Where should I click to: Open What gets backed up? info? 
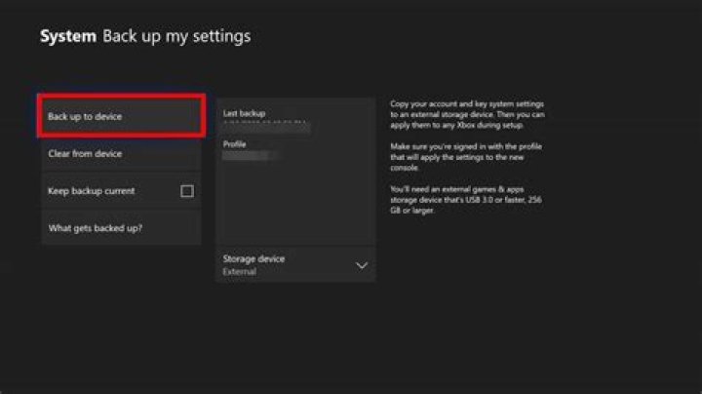click(96, 228)
